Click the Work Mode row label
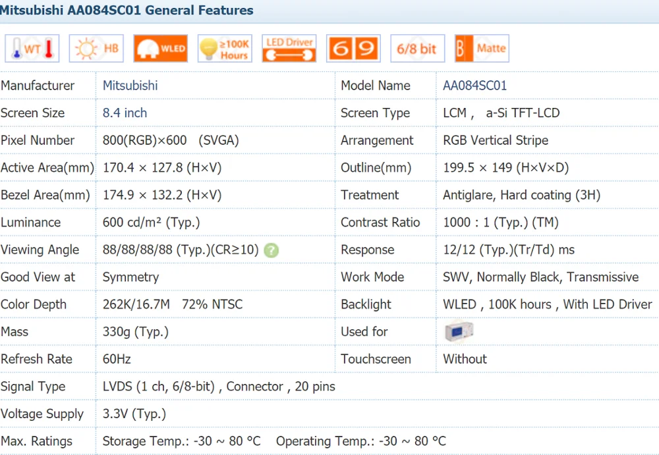Viewport: 659px width, 455px height. click(372, 277)
